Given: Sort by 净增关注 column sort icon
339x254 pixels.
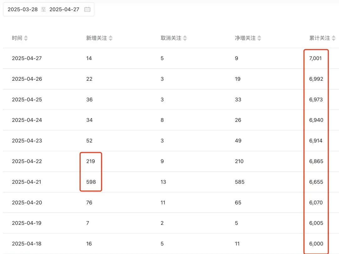Looking at the screenshot, I should click(259, 38).
